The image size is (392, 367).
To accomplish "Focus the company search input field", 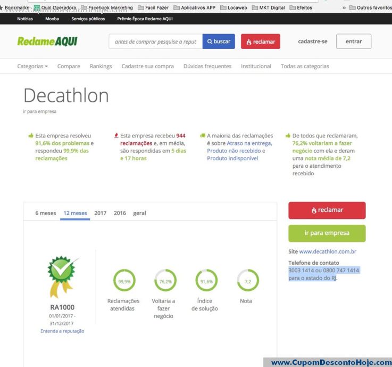I will [x=155, y=42].
